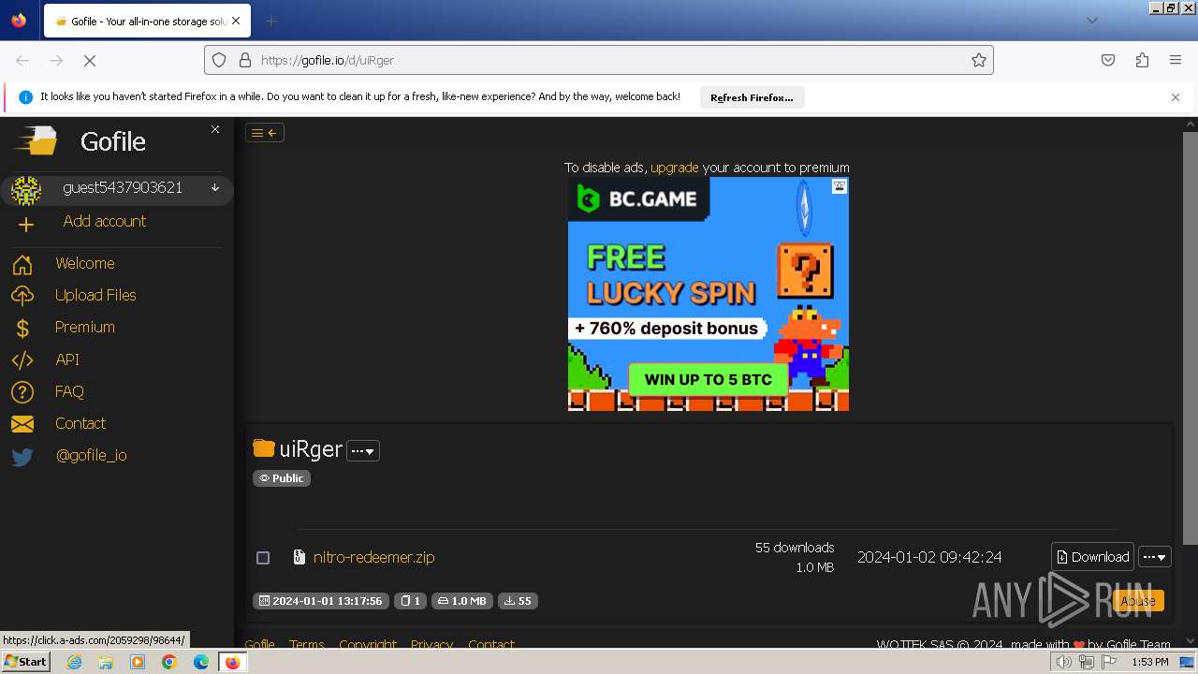
Task: Click the guest account avatar
Action: coord(26,190)
